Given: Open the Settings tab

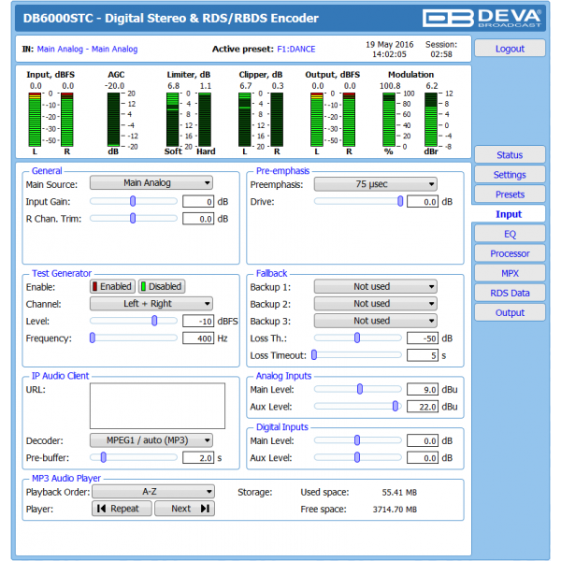Looking at the screenshot, I should (x=510, y=175).
